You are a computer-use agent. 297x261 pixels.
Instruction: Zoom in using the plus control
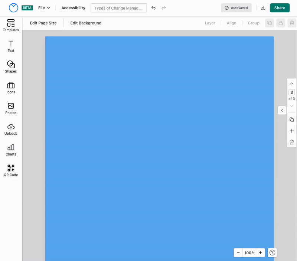(260, 252)
